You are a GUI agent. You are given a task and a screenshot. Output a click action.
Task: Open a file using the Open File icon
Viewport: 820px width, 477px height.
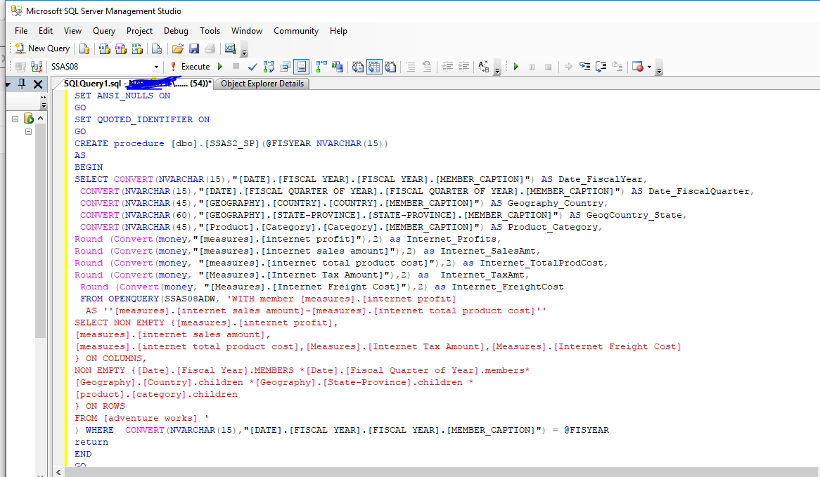(x=179, y=48)
